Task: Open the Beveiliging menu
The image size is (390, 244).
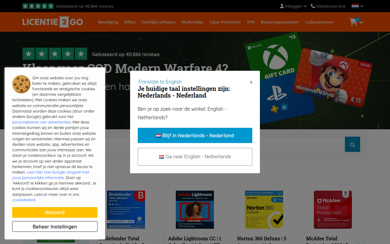Action: pyautogui.click(x=108, y=22)
